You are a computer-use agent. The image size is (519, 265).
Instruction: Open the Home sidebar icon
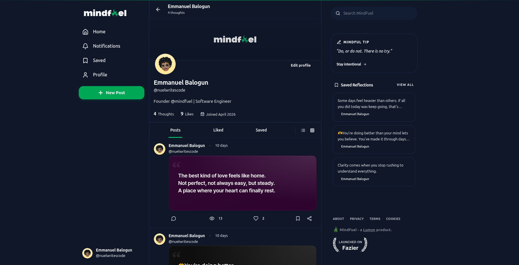tap(85, 32)
